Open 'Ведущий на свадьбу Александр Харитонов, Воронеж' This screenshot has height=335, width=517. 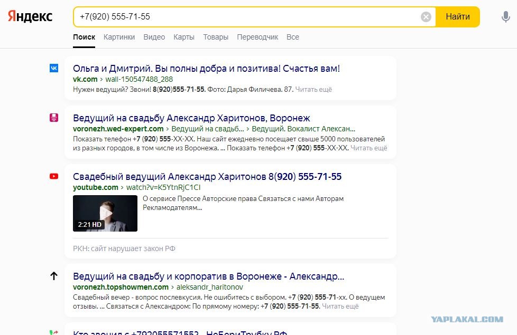[191, 118]
